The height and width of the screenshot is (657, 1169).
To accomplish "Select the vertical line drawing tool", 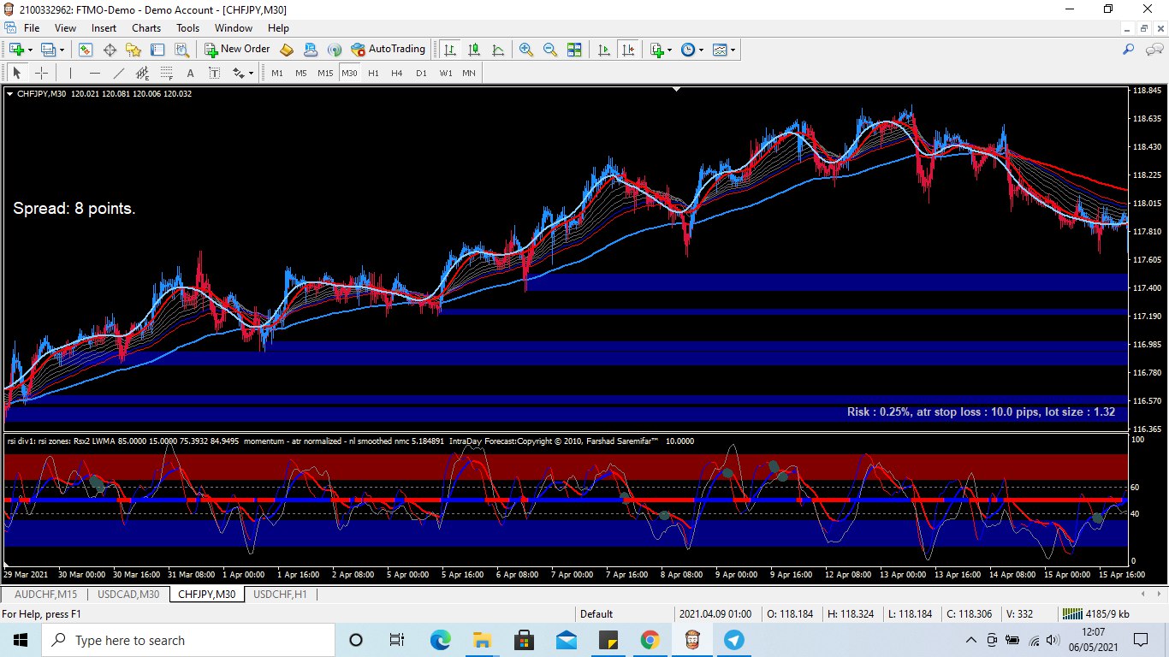I will point(71,74).
